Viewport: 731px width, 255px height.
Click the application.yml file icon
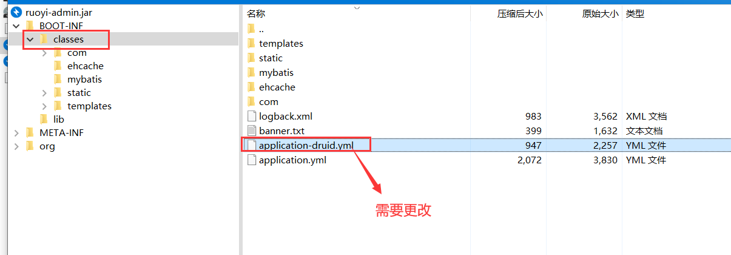point(252,160)
